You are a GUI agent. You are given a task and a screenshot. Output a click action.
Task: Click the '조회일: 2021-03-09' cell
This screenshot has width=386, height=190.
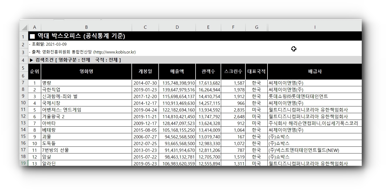[195, 44]
